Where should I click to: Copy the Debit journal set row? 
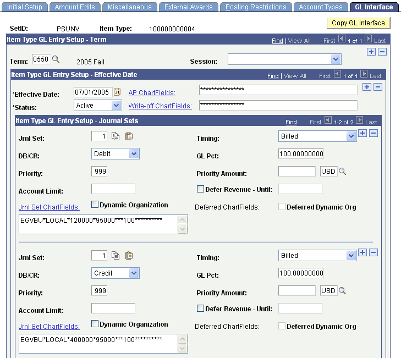pos(116,136)
